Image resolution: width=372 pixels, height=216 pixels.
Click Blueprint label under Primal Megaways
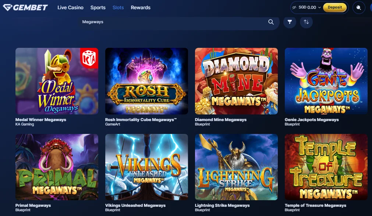23,210
